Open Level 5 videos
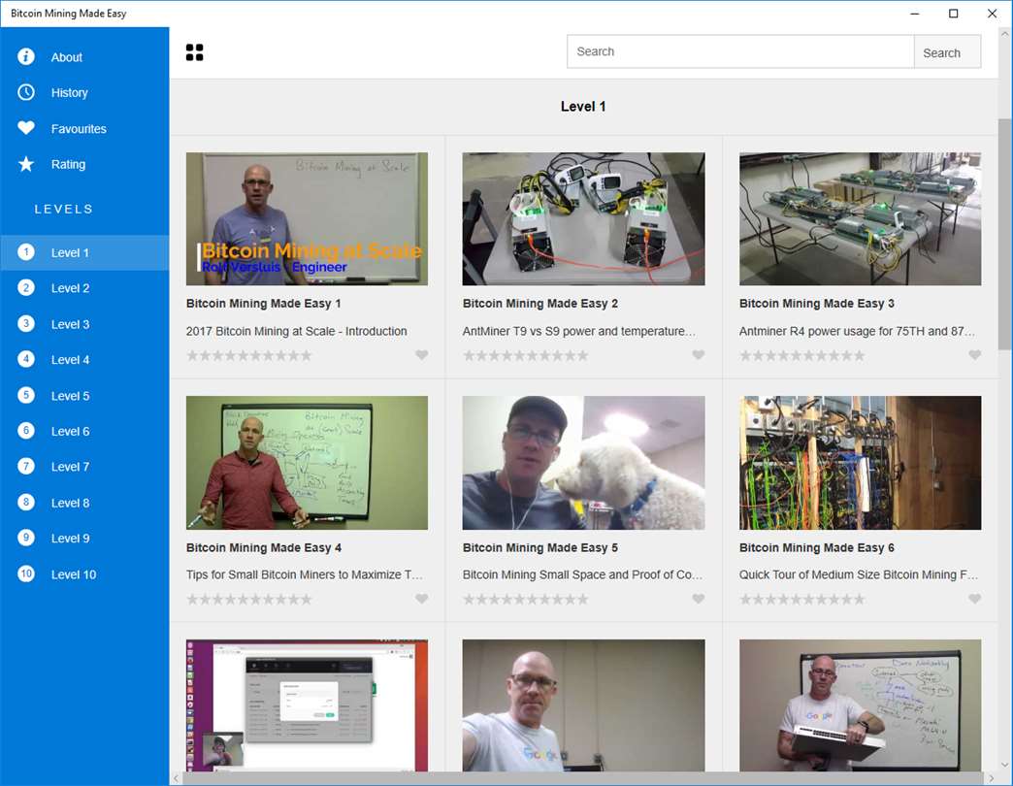The image size is (1013, 786). click(x=84, y=395)
